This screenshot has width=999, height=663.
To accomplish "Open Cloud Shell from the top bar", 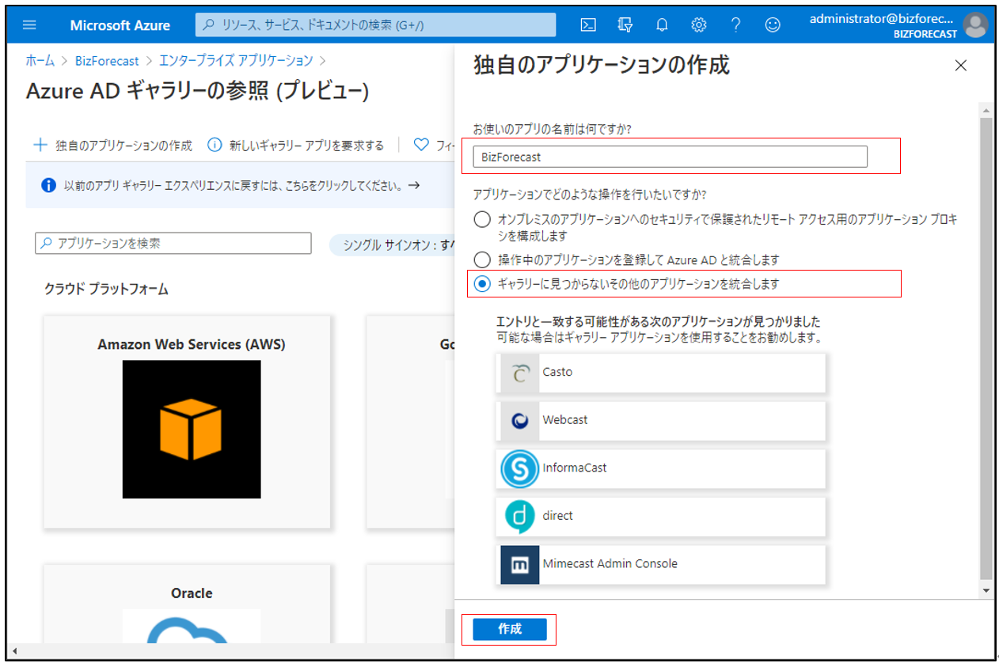I will [588, 25].
